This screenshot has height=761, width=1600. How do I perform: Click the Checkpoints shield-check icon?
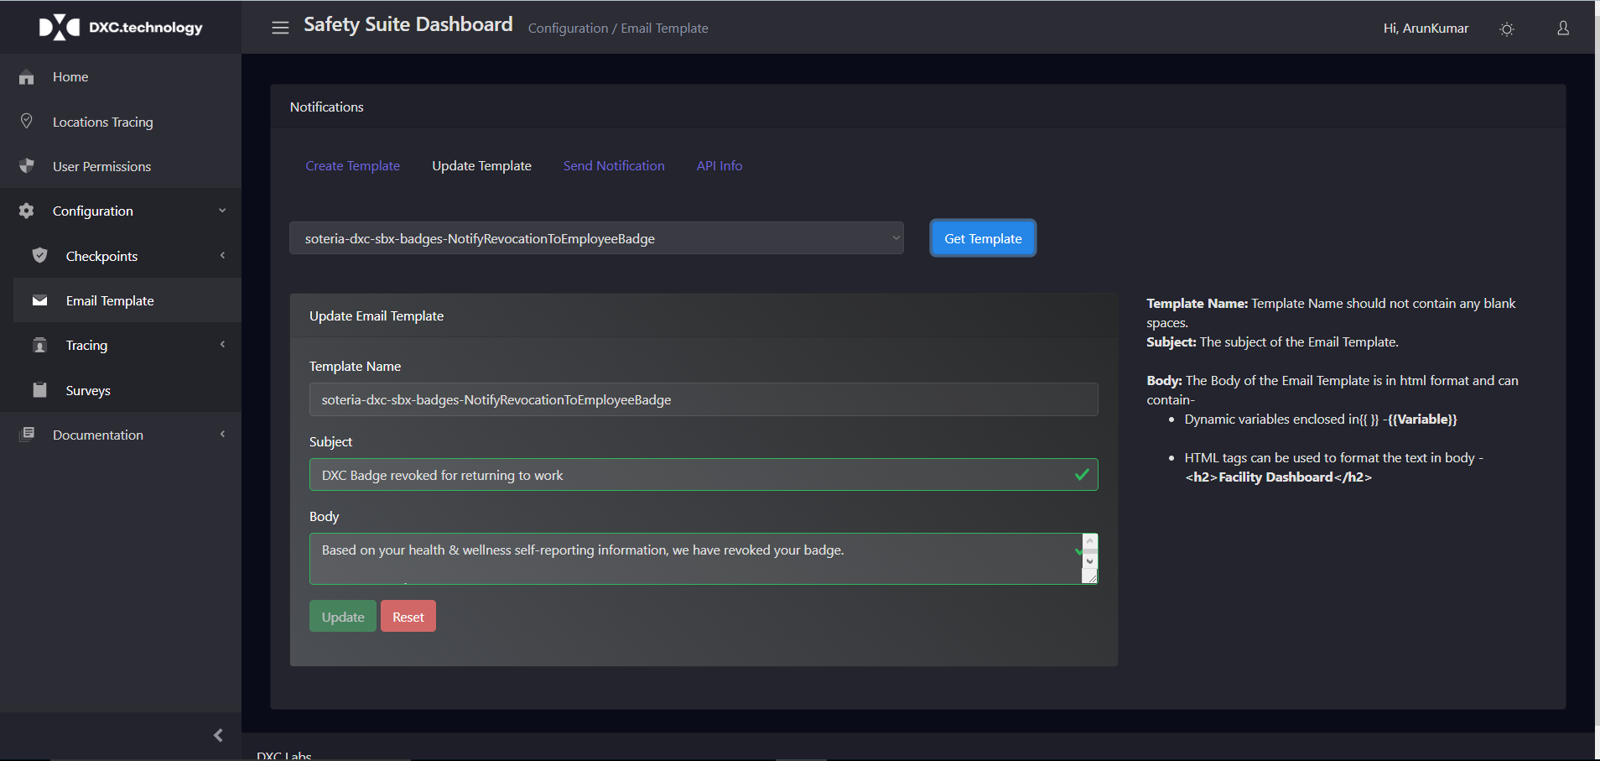point(39,255)
